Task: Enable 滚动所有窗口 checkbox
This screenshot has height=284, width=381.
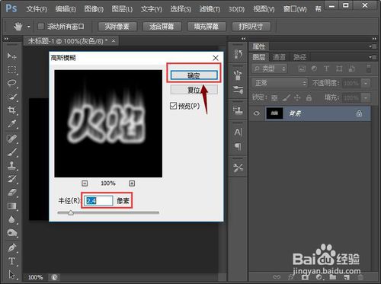Action: [x=40, y=27]
